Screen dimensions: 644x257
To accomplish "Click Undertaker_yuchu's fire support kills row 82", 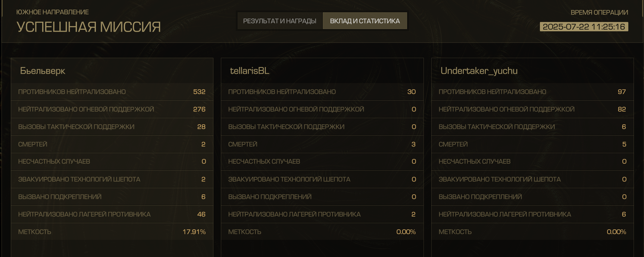I will [532, 109].
